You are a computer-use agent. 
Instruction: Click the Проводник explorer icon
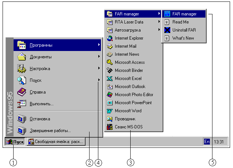tap(110, 119)
